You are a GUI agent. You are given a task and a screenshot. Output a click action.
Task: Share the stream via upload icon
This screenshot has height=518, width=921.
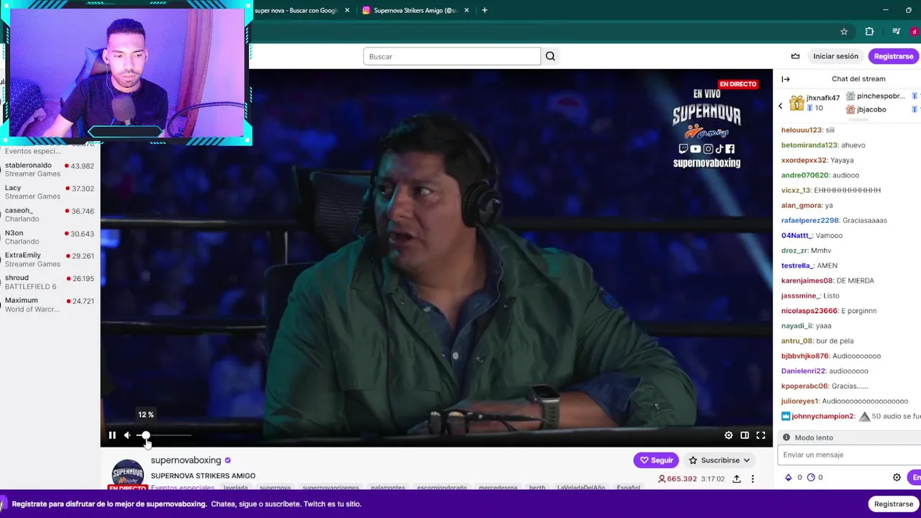click(x=737, y=478)
